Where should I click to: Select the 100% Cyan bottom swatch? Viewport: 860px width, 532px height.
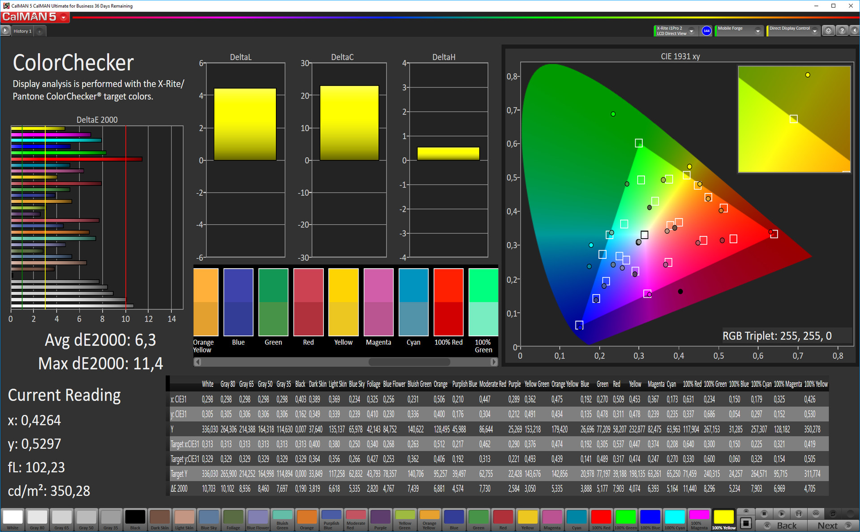pyautogui.click(x=675, y=519)
